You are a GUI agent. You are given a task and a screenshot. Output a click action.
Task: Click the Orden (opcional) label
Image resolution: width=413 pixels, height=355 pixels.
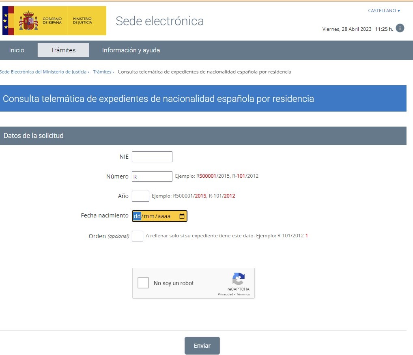tap(109, 236)
